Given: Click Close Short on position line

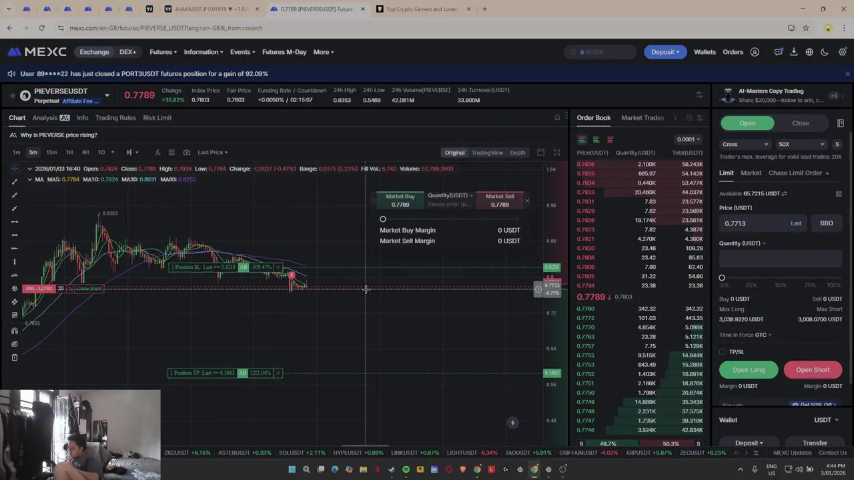Looking at the screenshot, I should point(89,289).
